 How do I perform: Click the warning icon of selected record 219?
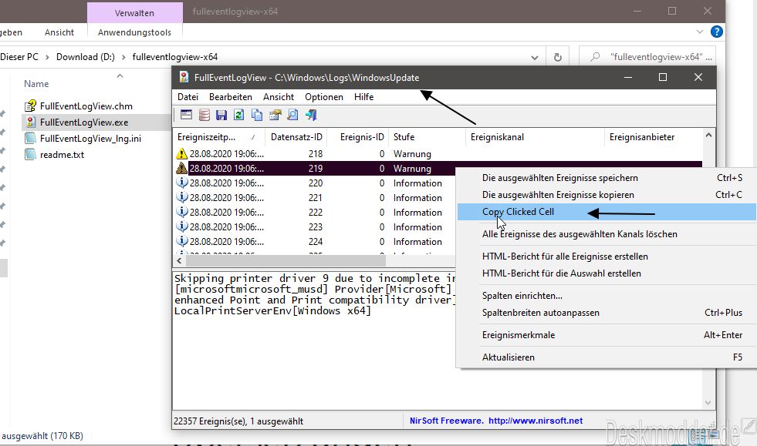pyautogui.click(x=181, y=168)
